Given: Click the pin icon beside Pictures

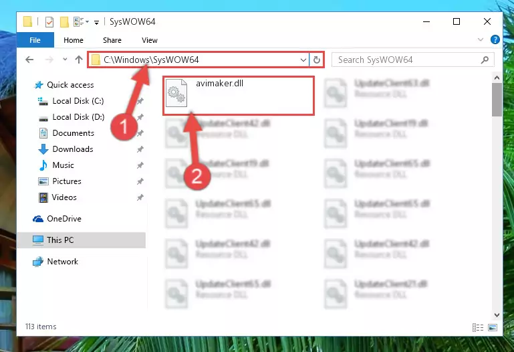Looking at the screenshot, I should pyautogui.click(x=140, y=181).
